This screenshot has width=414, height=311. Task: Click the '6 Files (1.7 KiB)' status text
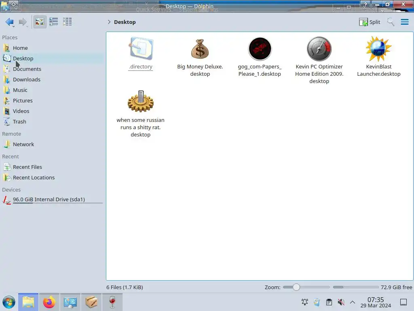point(125,288)
